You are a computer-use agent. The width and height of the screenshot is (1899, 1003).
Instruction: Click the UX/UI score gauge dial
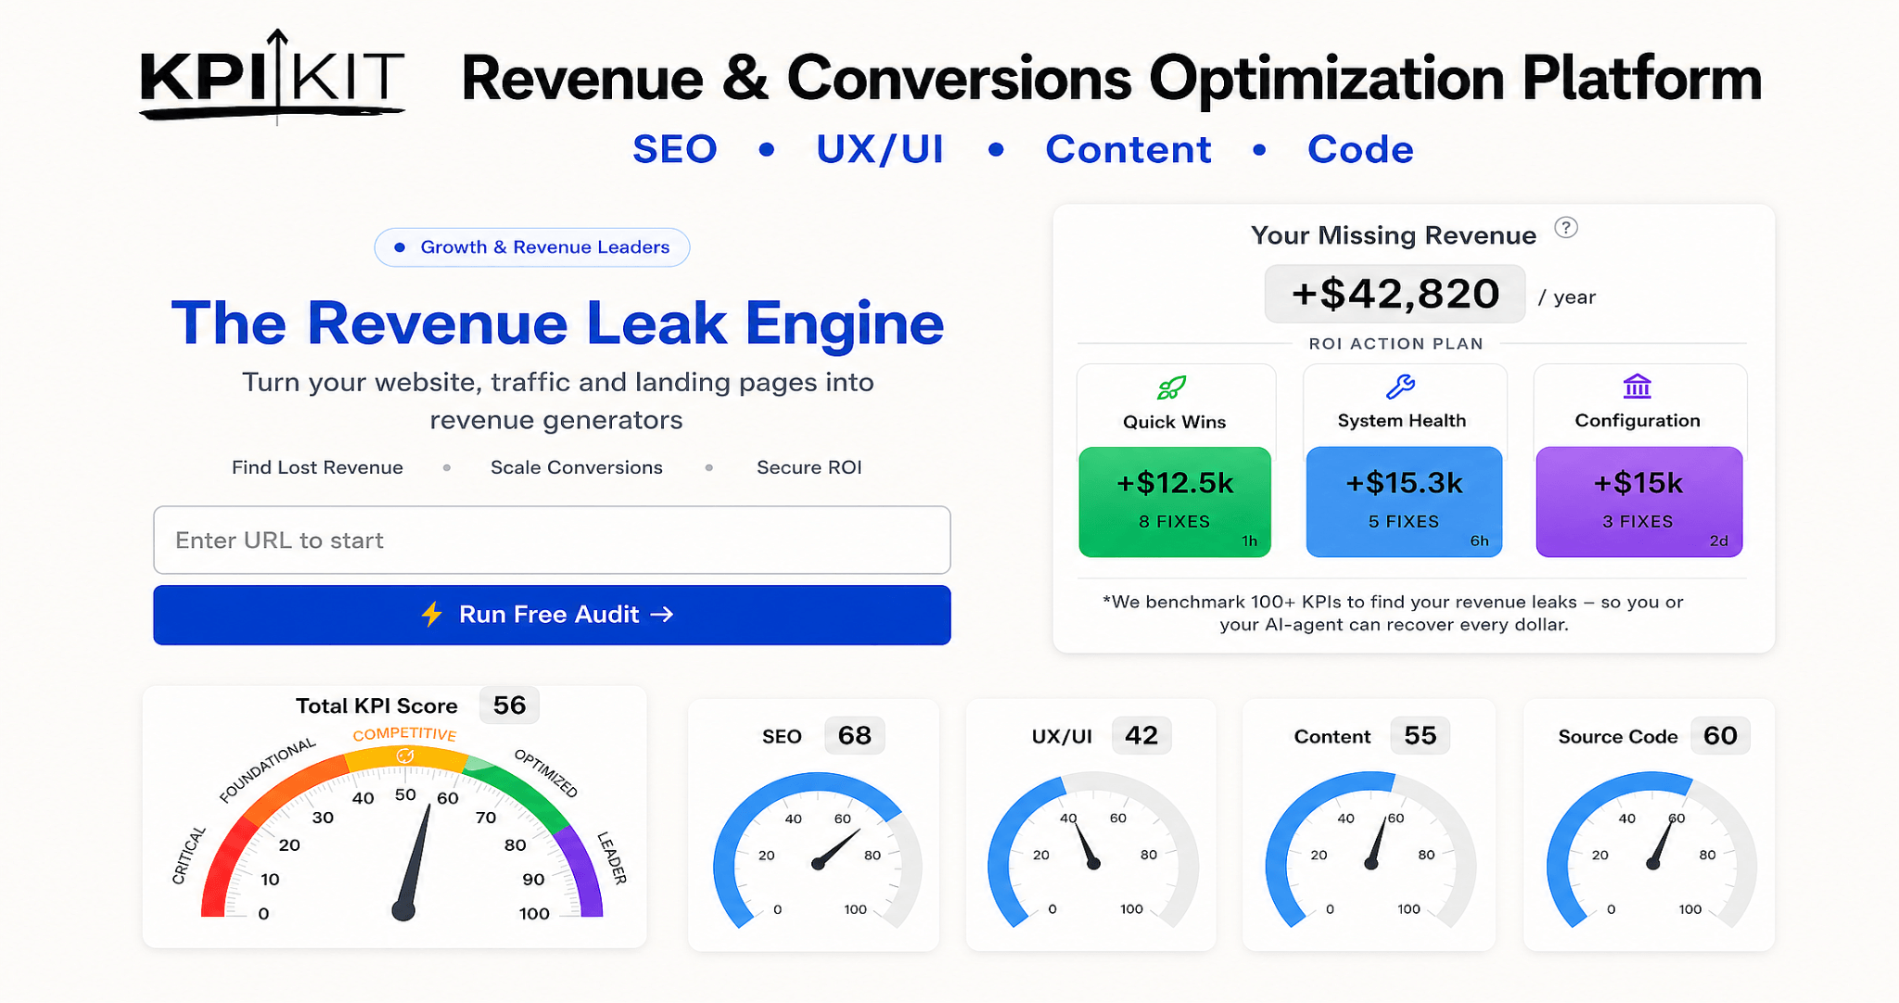[1093, 851]
